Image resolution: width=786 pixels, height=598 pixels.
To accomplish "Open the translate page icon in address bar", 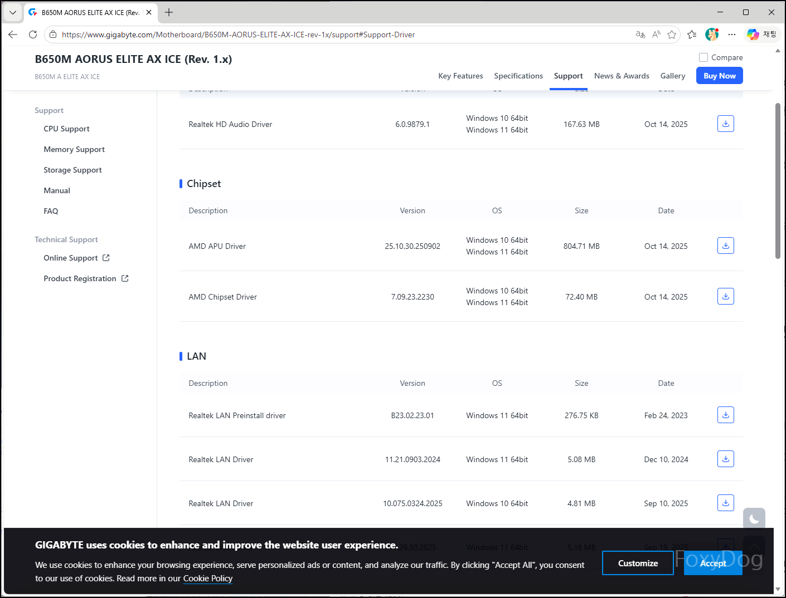I will (641, 35).
